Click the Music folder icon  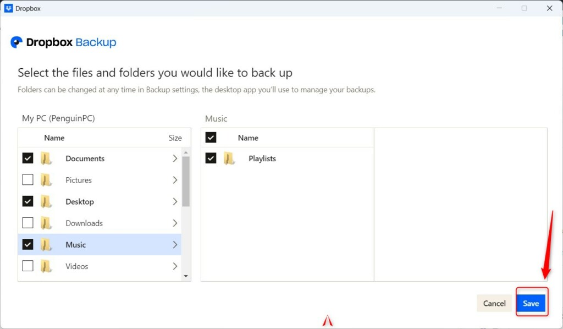pyautogui.click(x=46, y=245)
